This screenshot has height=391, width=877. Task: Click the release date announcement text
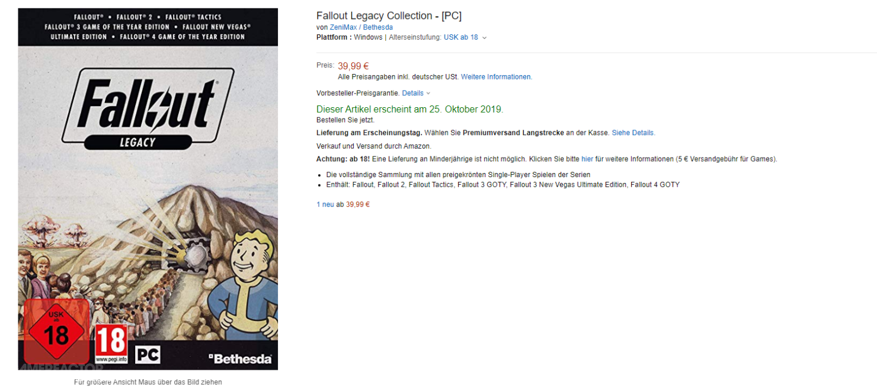[409, 109]
